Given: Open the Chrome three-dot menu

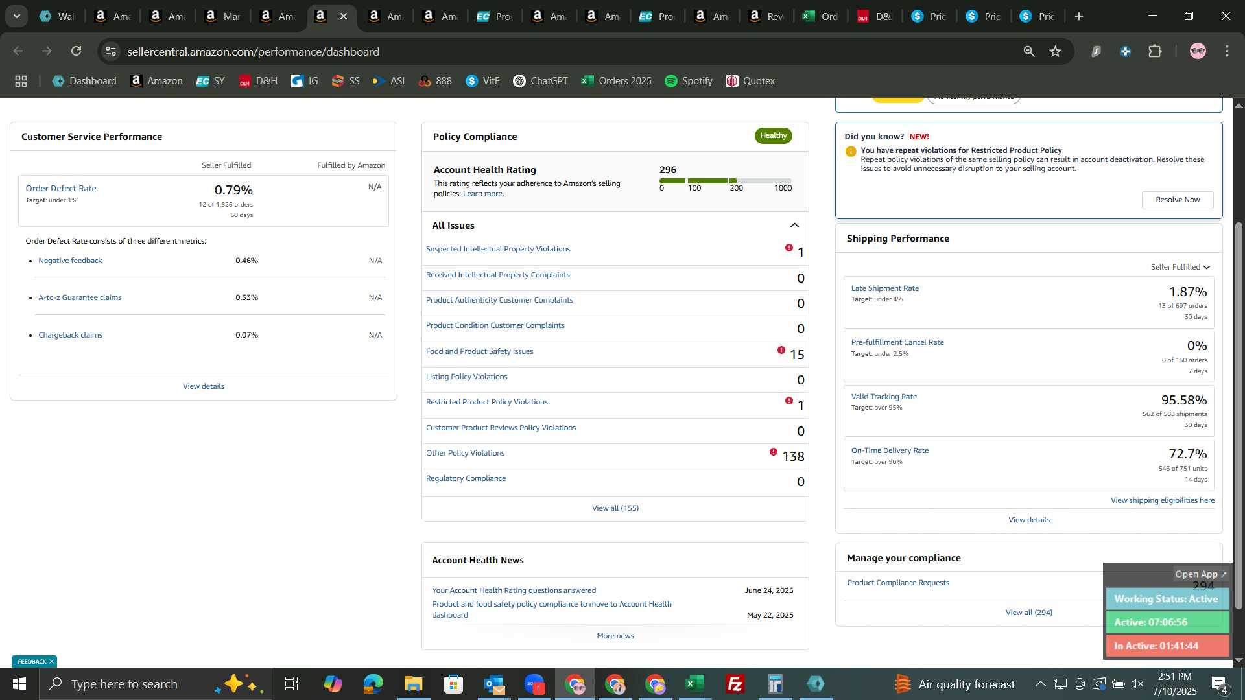Looking at the screenshot, I should [1227, 51].
